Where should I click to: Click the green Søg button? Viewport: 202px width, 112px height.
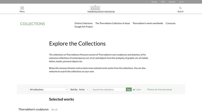click(x=129, y=90)
